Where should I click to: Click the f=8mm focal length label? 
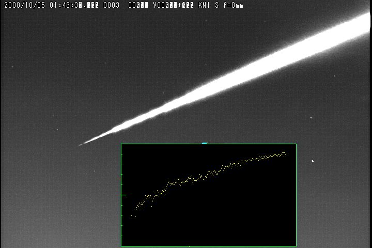[232, 5]
